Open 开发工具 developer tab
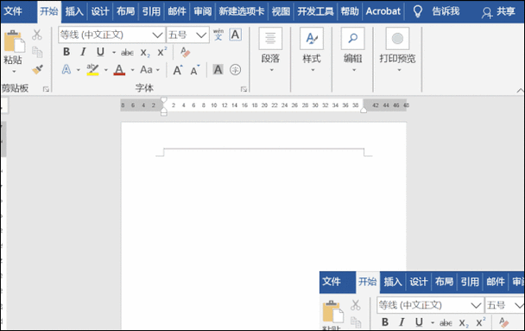Viewport: 525px width, 331px height. [315, 11]
